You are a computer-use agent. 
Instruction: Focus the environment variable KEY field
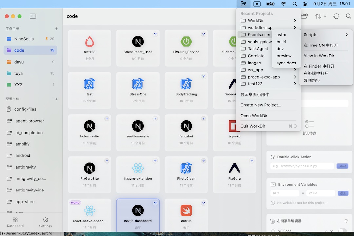(x=285, y=193)
